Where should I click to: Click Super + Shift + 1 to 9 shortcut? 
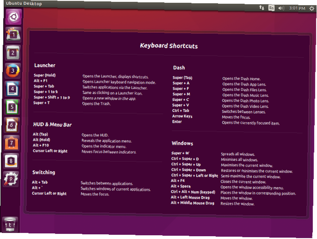pyautogui.click(x=52, y=97)
